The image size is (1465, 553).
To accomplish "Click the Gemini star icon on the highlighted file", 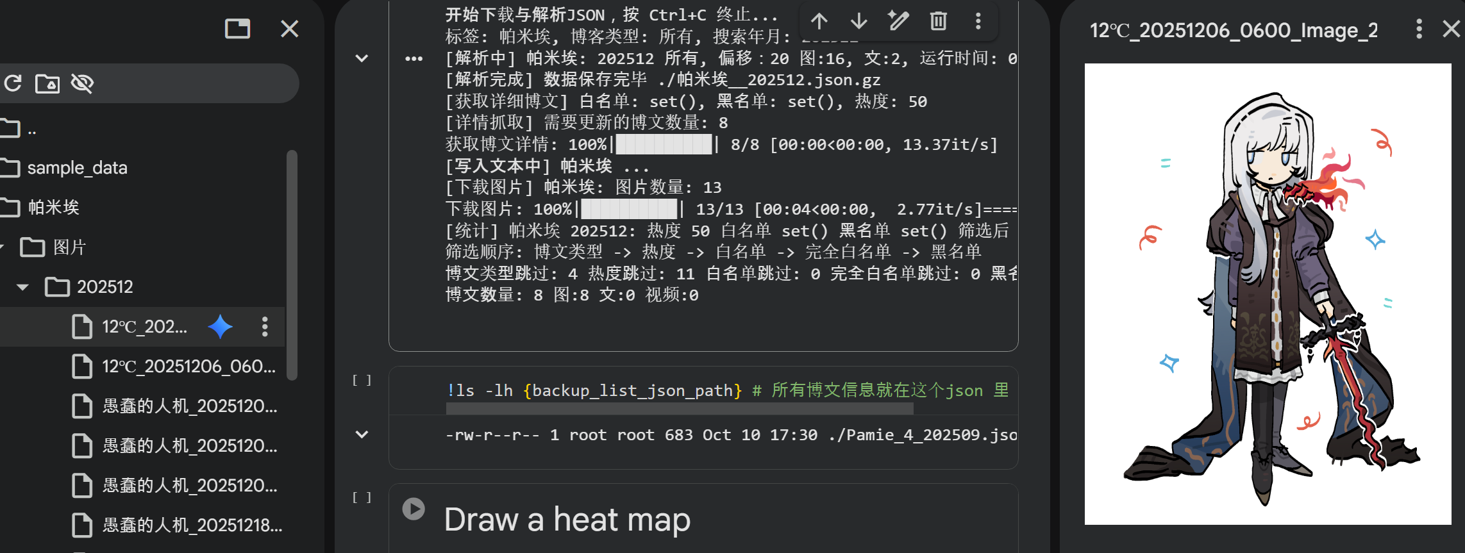I will 220,327.
